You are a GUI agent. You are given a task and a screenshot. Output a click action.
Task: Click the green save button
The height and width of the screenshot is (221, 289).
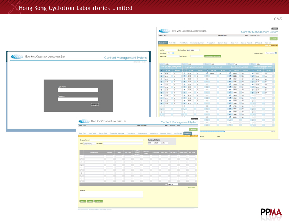[x=83, y=201]
